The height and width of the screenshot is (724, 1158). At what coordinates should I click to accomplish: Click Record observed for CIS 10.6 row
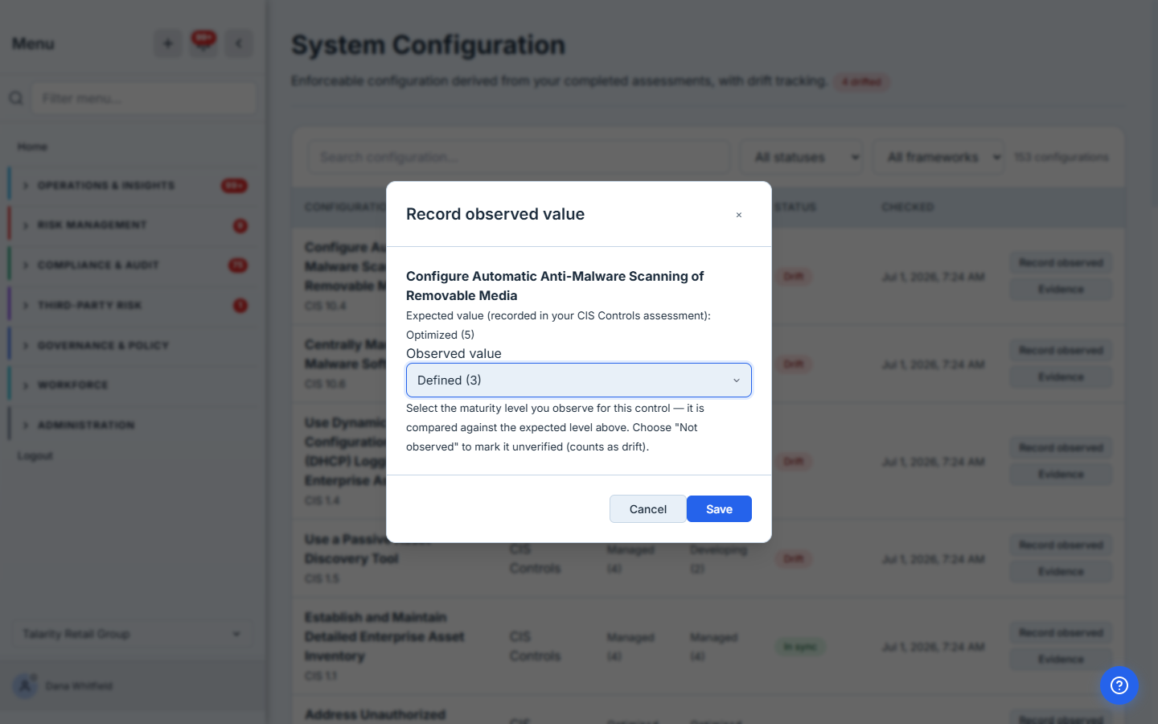point(1061,351)
